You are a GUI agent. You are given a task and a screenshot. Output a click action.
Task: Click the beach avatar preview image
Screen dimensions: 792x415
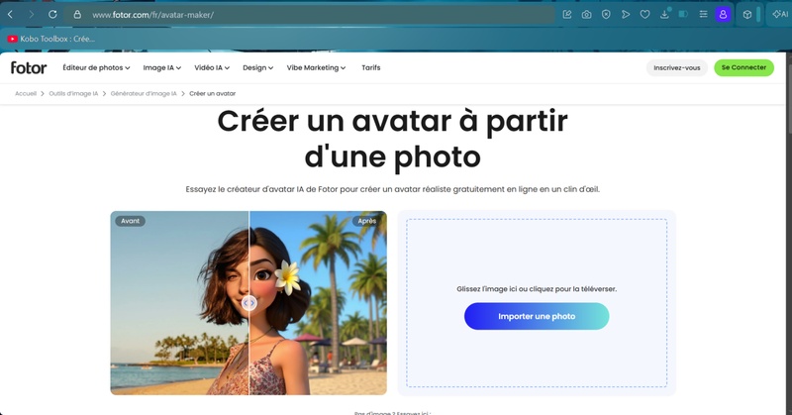248,303
